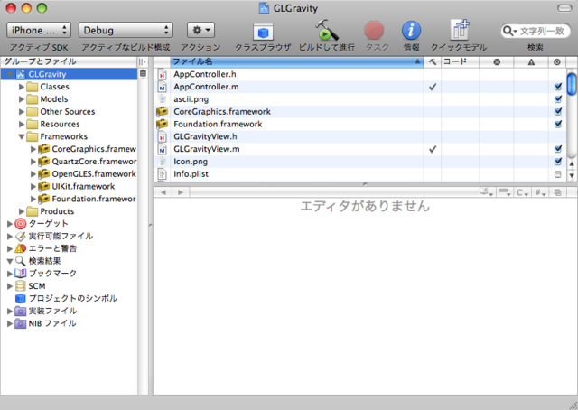Click the file list scroll up arrow
This screenshot has width=578, height=410.
pyautogui.click(x=572, y=164)
